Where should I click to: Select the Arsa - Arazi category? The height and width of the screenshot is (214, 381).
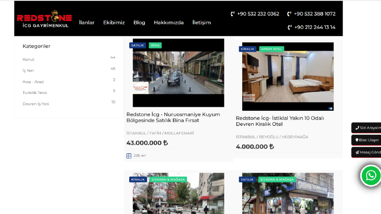coord(33,82)
